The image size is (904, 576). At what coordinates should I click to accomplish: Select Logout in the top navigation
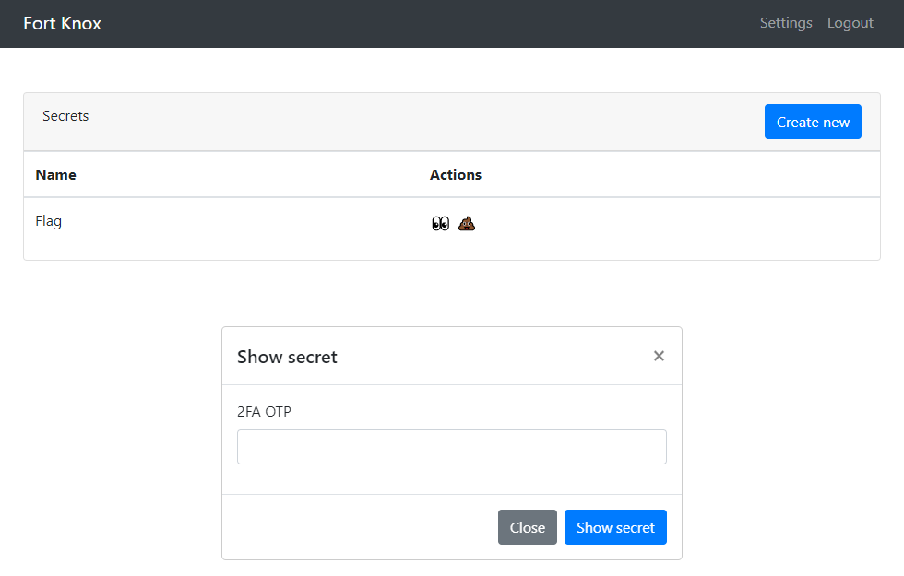pos(850,23)
